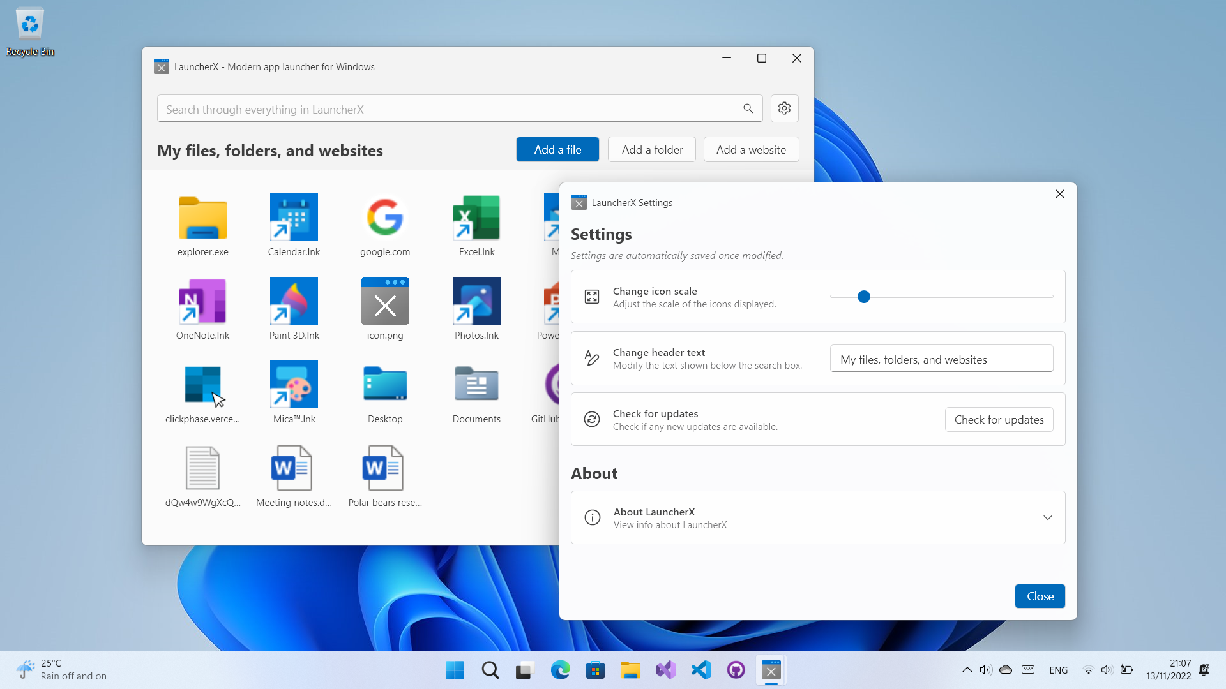This screenshot has height=689, width=1226.
Task: Click ENG language indicator
Action: tap(1058, 670)
